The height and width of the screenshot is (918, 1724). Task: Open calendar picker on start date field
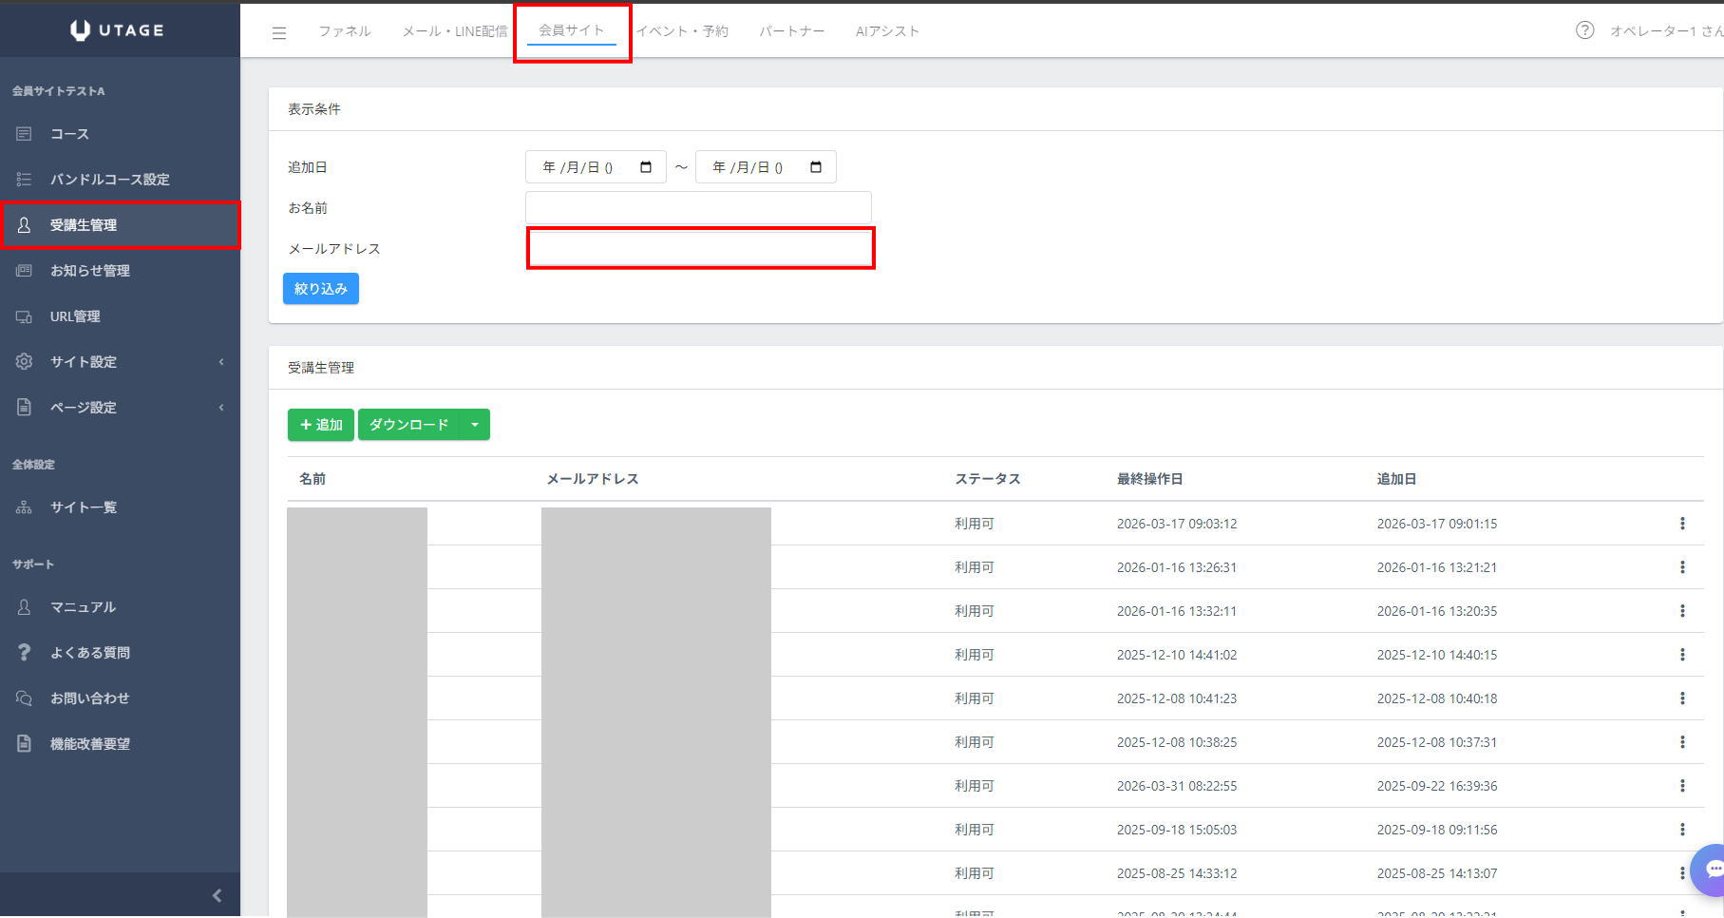pos(646,167)
